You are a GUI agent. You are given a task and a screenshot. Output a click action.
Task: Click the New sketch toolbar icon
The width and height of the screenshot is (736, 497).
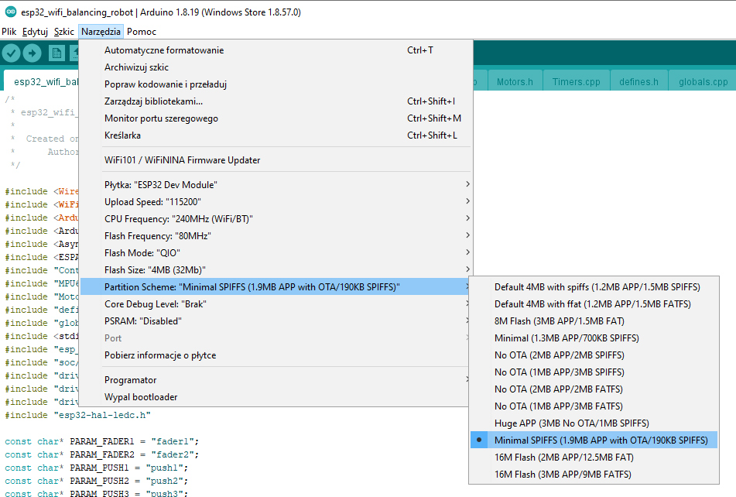pos(56,53)
